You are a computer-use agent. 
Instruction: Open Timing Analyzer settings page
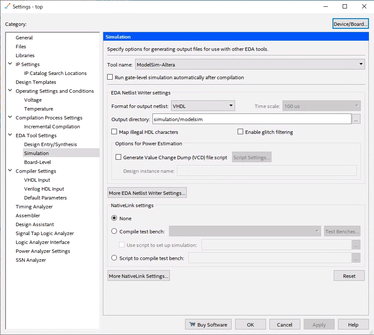point(34,206)
